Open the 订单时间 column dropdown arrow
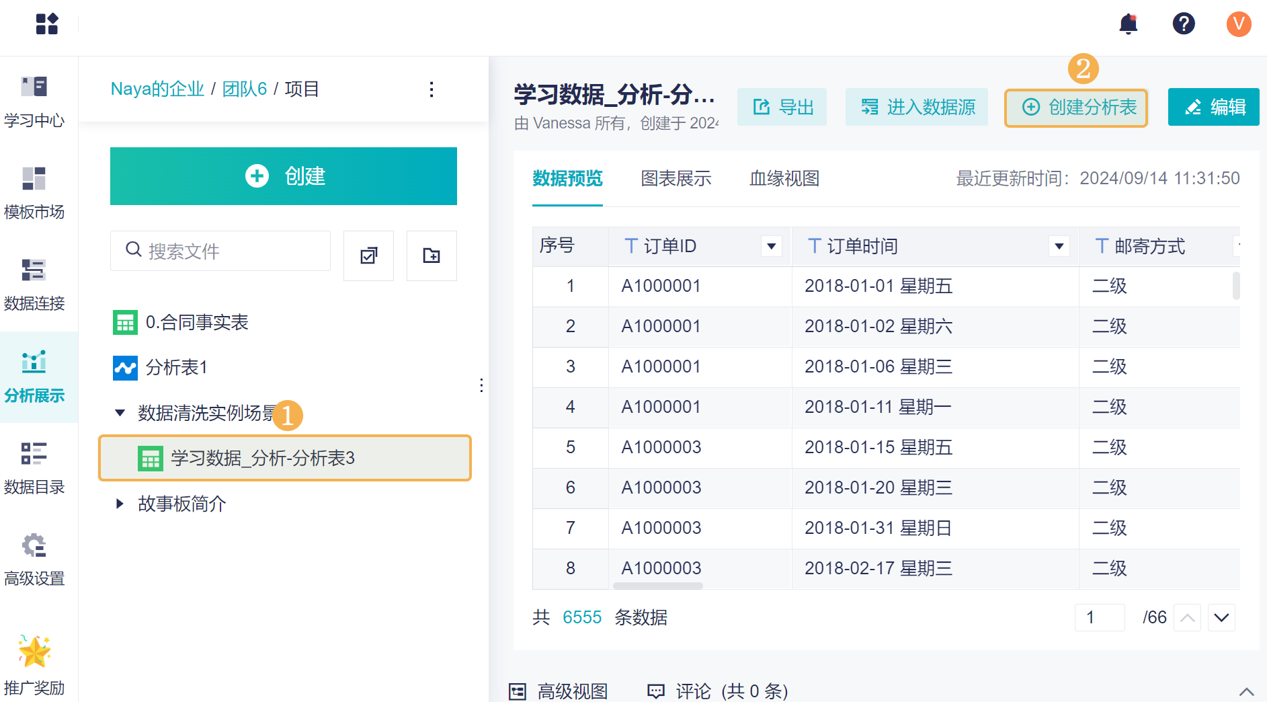The width and height of the screenshot is (1267, 702). [1059, 247]
